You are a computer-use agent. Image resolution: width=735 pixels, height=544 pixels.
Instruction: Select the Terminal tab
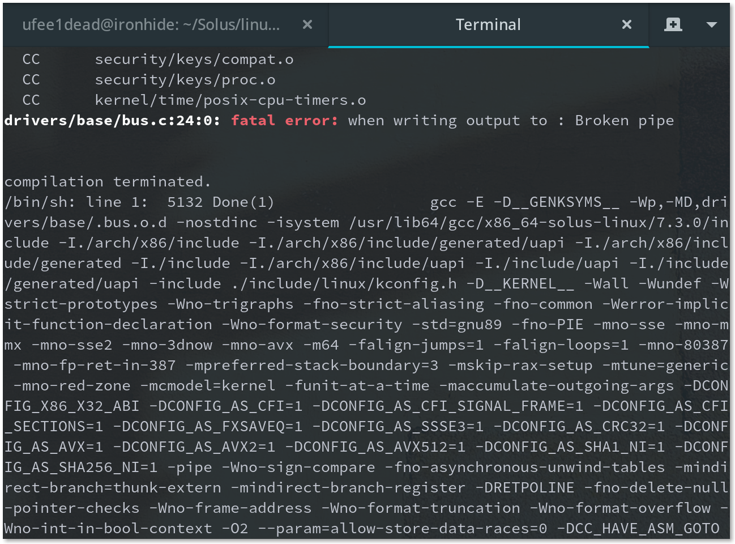tap(488, 25)
